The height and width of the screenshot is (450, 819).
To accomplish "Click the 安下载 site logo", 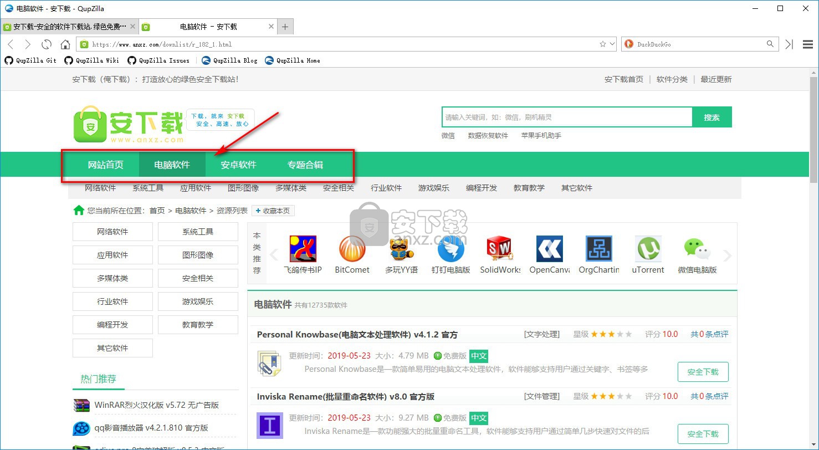I will 129,126.
